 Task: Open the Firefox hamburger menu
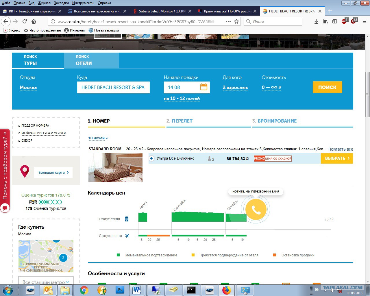365,21
